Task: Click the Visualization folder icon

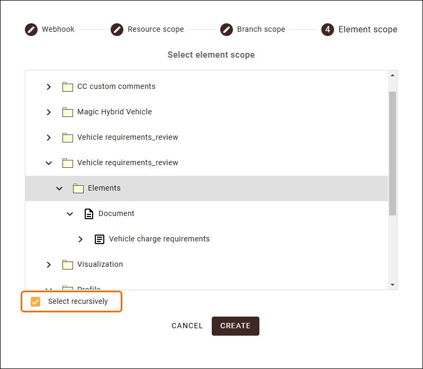Action: pyautogui.click(x=67, y=265)
